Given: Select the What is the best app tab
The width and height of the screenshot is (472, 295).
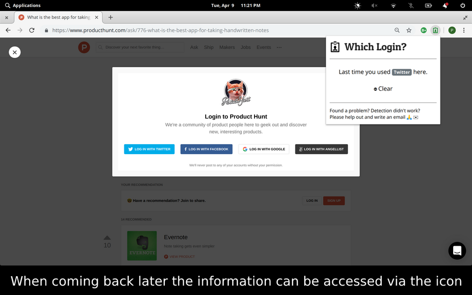Looking at the screenshot, I should 58,17.
